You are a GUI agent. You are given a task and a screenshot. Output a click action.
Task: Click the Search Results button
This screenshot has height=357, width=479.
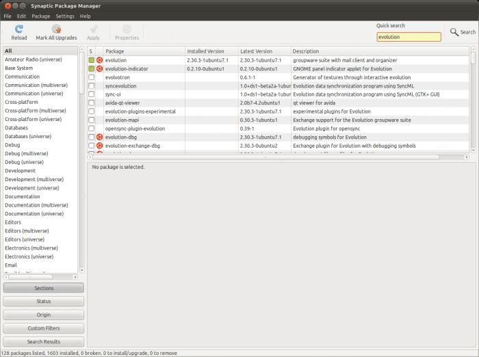[x=44, y=341]
